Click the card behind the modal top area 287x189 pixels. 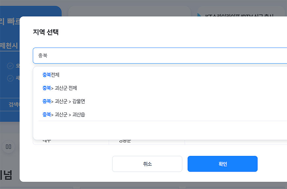pos(129,9)
